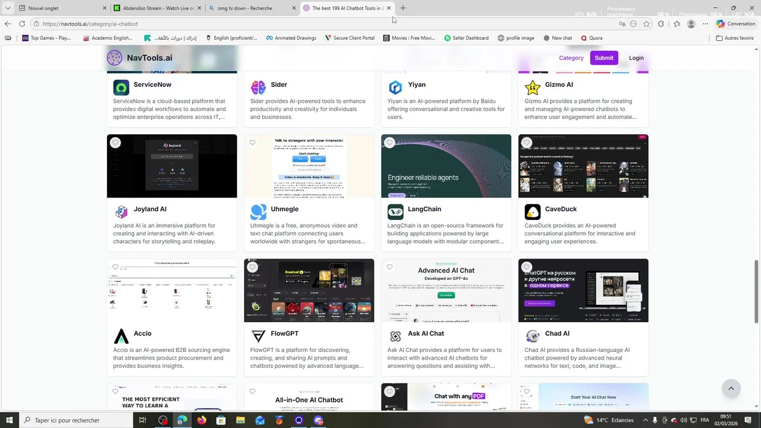Open a new tab with plus icon
The image size is (761, 428).
click(x=403, y=8)
